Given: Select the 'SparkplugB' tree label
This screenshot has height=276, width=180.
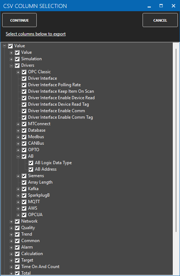Looking at the screenshot, I should (x=39, y=195).
